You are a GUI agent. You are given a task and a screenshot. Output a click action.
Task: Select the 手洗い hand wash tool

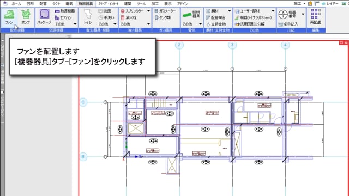pyautogui.click(x=106, y=17)
